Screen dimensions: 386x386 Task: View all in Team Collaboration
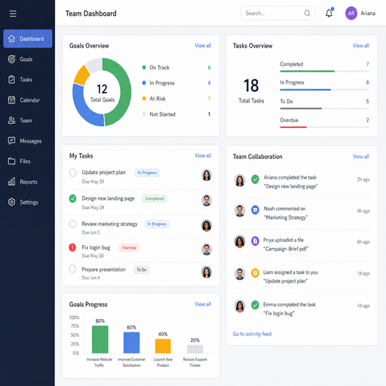361,156
